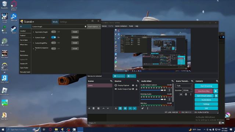Viewport: 235px width, 132px height.
Task: Open the Fade transition dropdown
Action: (184, 86)
